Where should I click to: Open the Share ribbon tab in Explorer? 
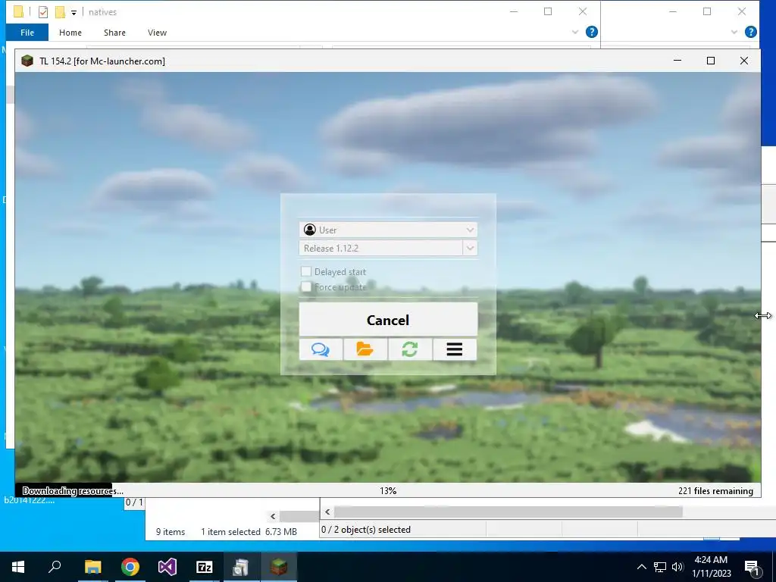(114, 33)
